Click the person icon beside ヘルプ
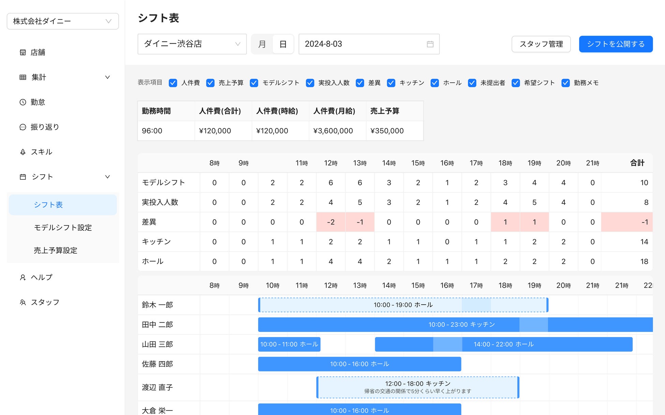 pos(23,277)
